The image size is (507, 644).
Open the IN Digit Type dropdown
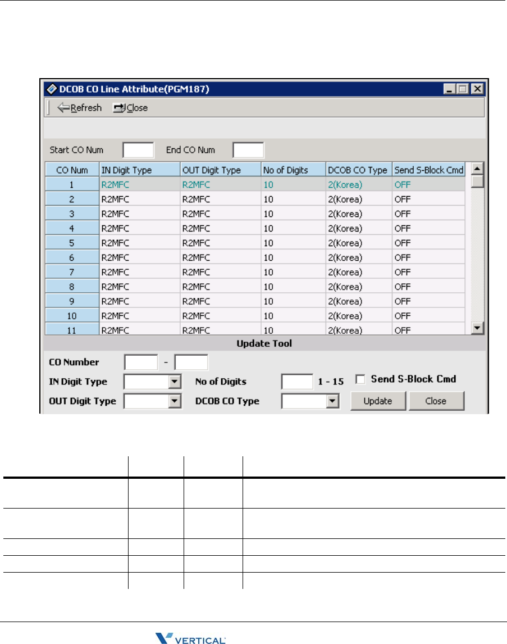[x=174, y=382]
